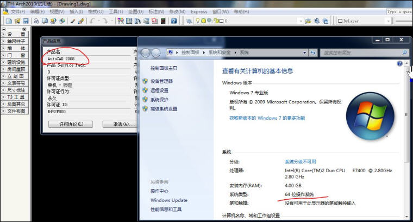Screen dimensions: 413x222
Task: Open the ByLayer color dropdown
Action: 388,21
